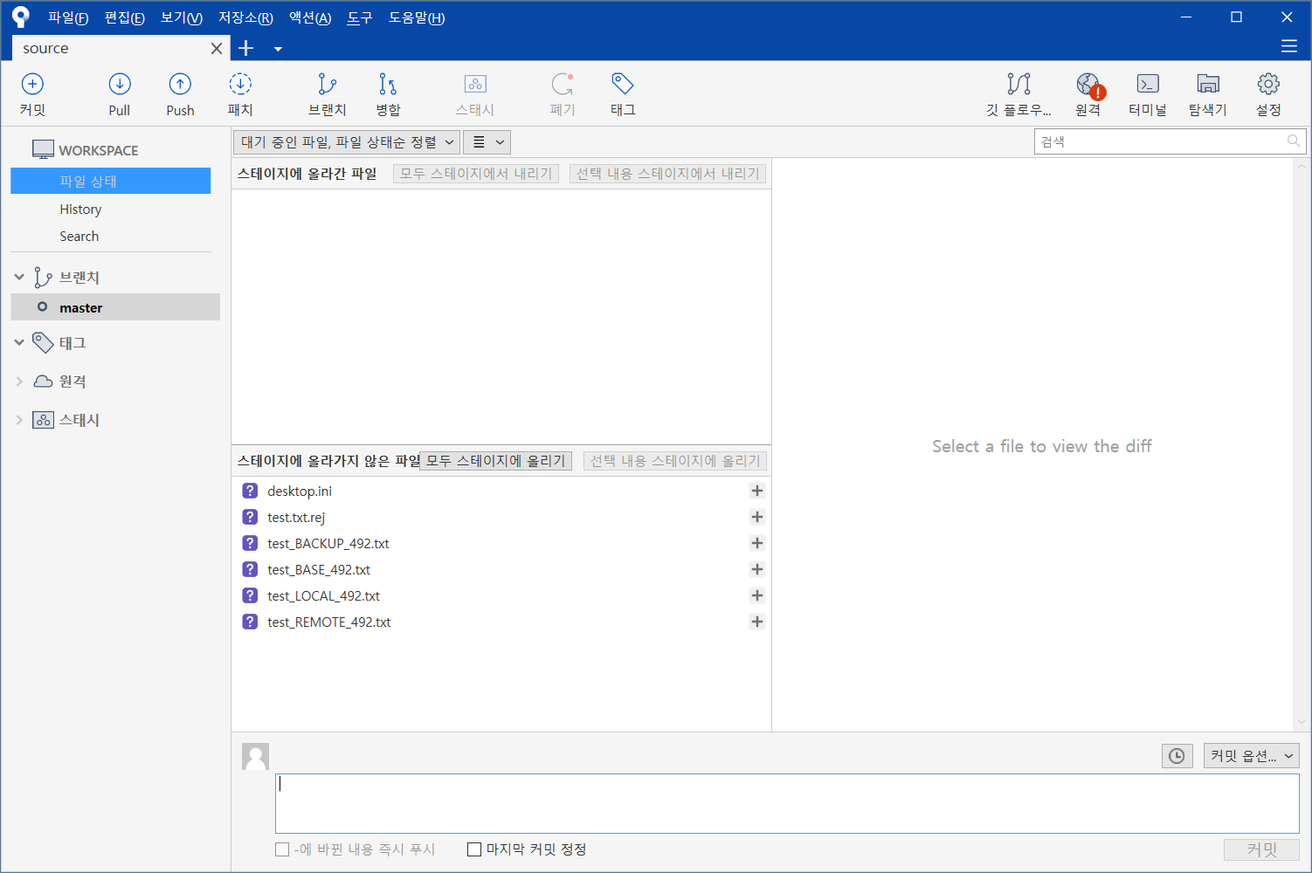This screenshot has width=1312, height=873.
Task: Select the desktop.ini file row
Action: click(x=501, y=491)
